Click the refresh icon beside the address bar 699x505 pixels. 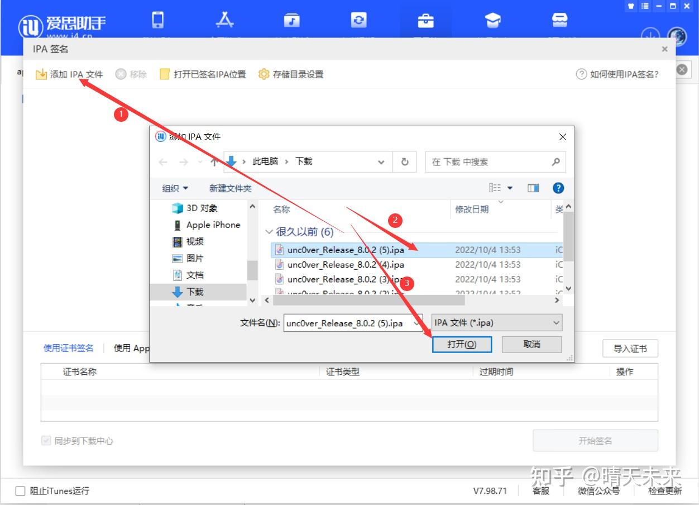404,161
